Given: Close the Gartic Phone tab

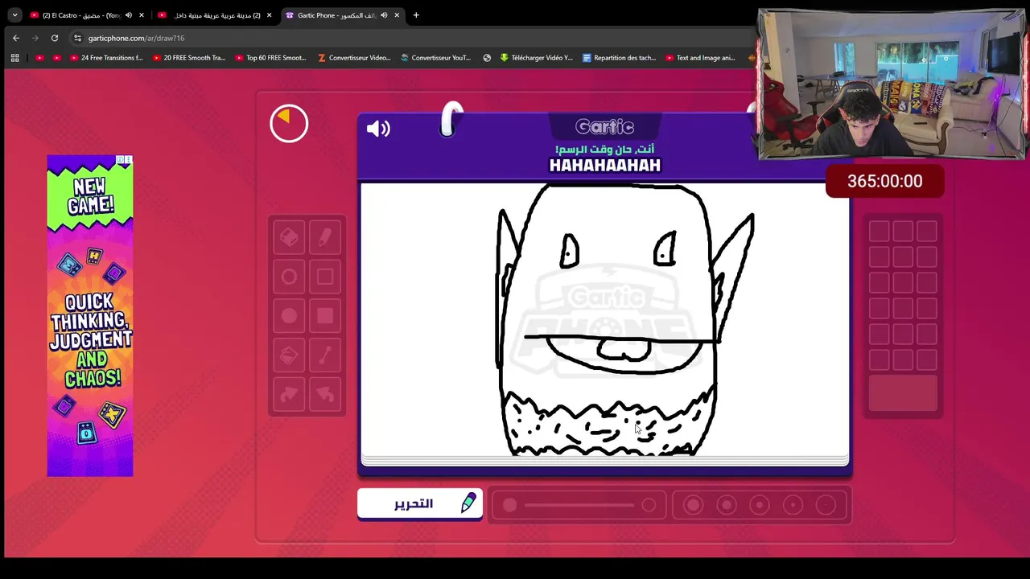Looking at the screenshot, I should click(397, 14).
